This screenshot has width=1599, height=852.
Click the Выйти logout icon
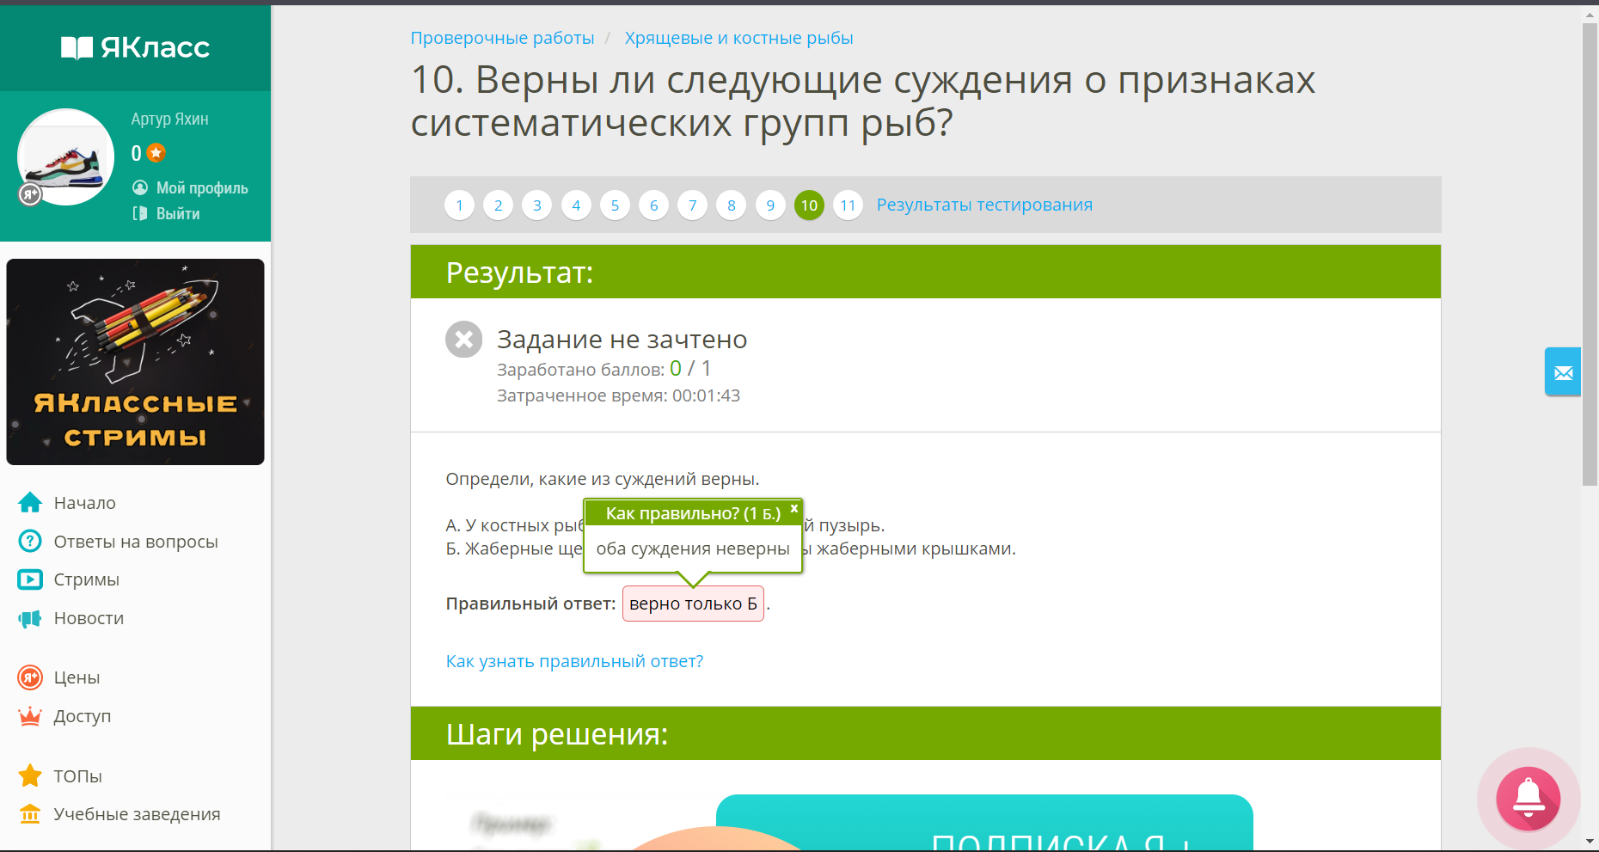138,213
